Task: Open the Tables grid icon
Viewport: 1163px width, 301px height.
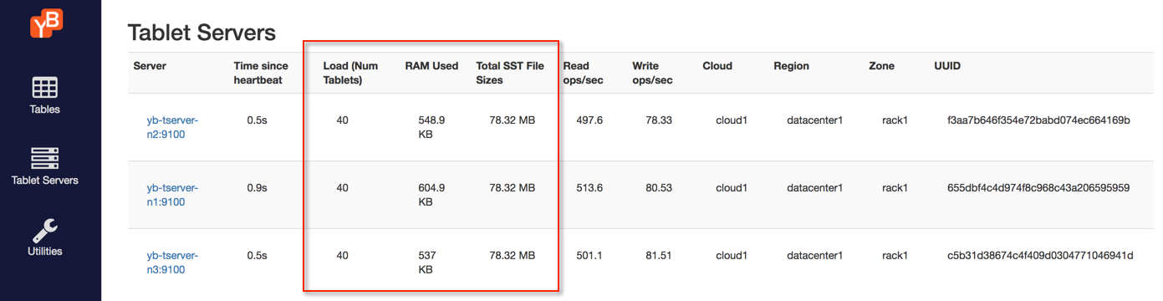Action: point(44,87)
